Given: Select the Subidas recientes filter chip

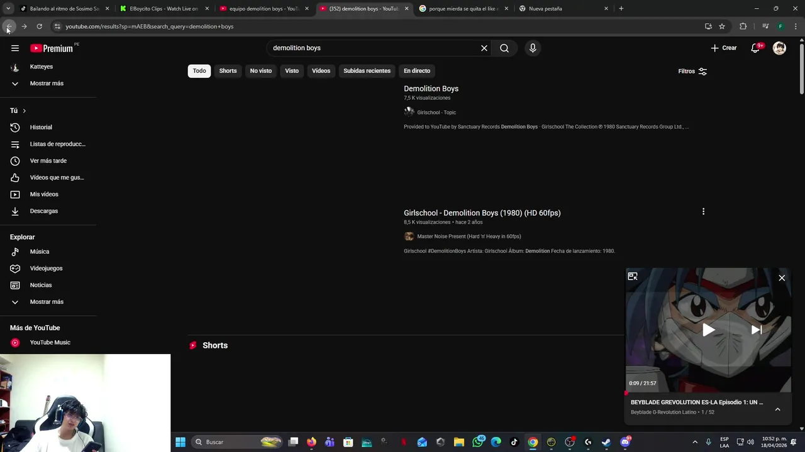Looking at the screenshot, I should tap(367, 71).
